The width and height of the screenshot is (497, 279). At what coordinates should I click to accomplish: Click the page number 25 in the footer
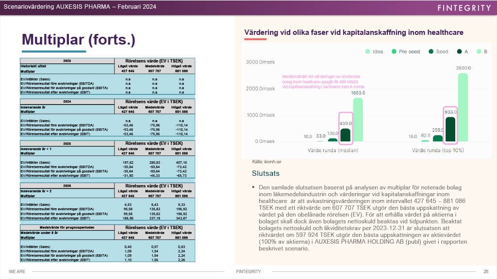486,271
